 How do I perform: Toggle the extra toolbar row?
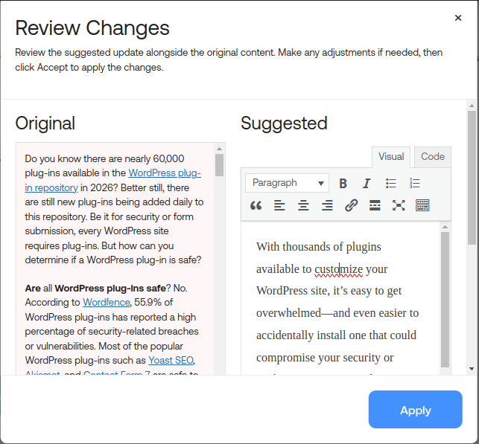(422, 205)
